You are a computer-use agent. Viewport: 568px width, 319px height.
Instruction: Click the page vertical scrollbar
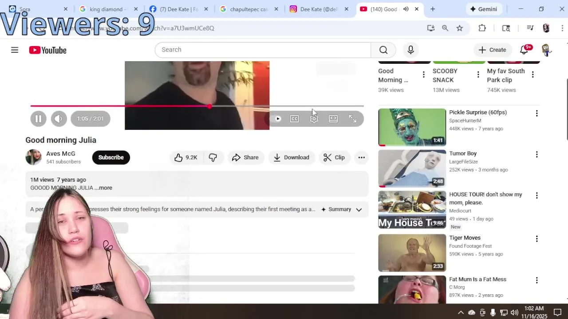tap(566, 109)
